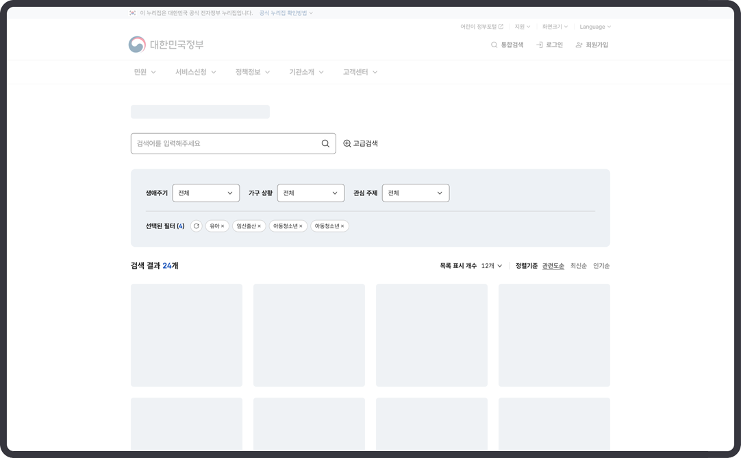Image resolution: width=741 pixels, height=458 pixels.
Task: Change 목록 표시 개수 from 12개
Action: tap(491, 266)
